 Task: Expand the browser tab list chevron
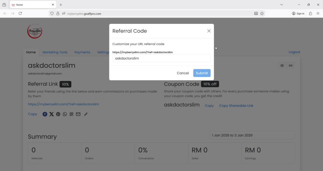(282, 5)
